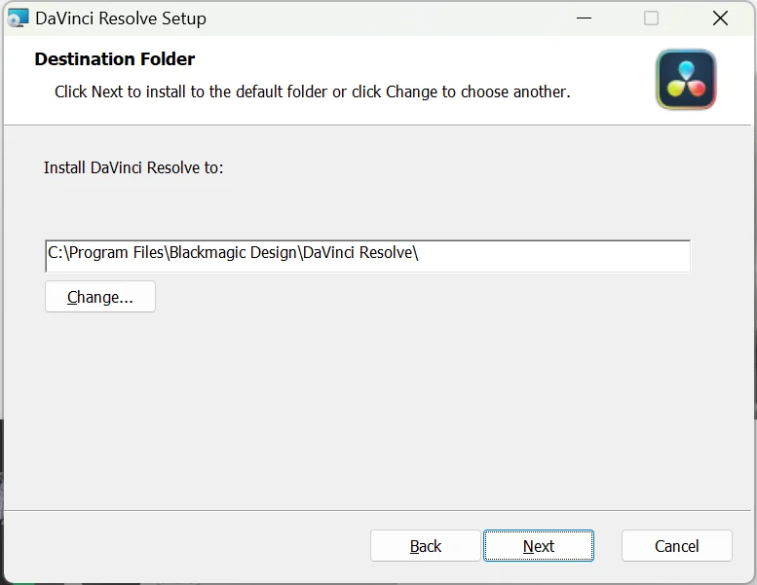Click "Blackmagic Design" within the folder path

point(232,253)
